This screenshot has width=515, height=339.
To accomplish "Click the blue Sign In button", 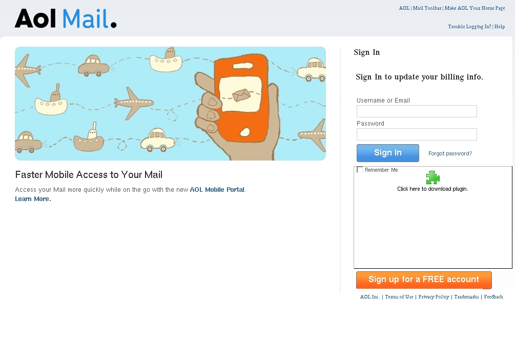I will coord(388,153).
